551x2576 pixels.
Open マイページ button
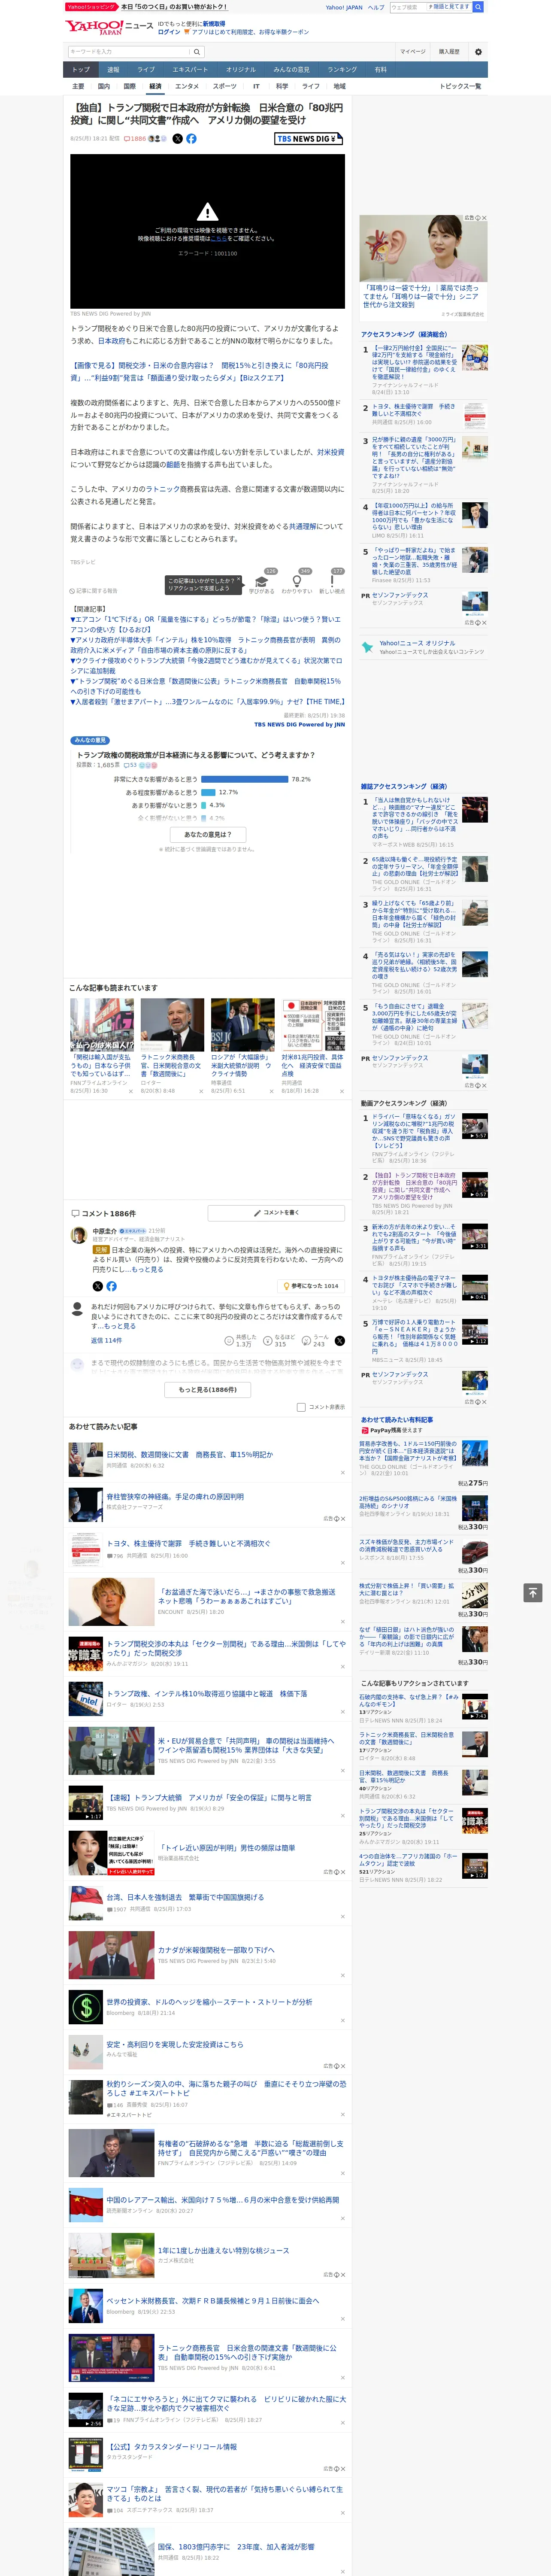point(413,52)
